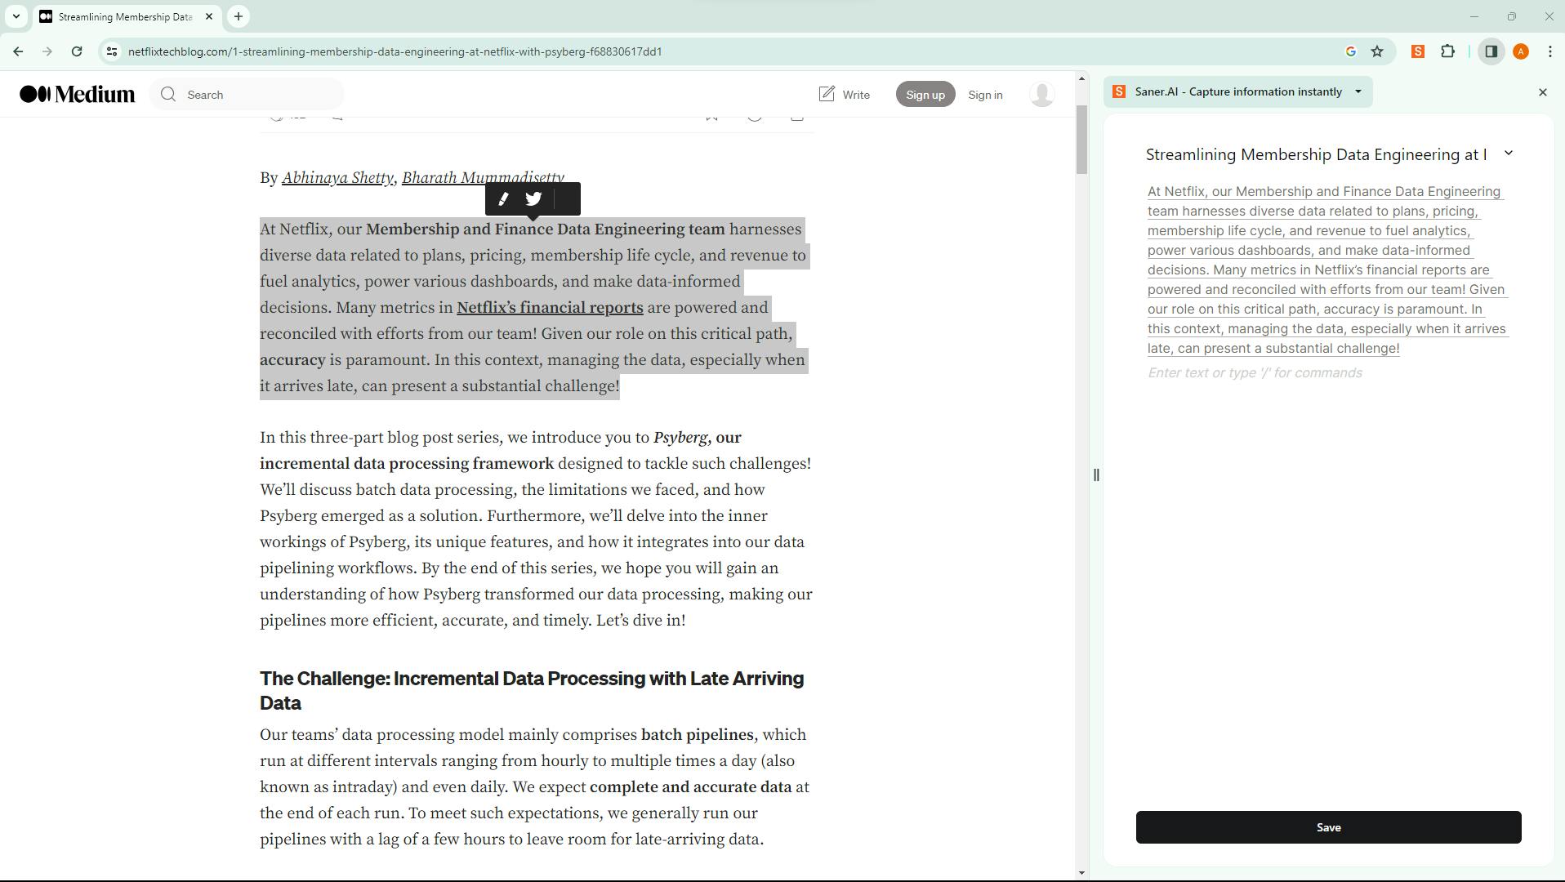Open the Extensions puzzle icon
Screen dimensions: 1565x882
click(x=1448, y=51)
